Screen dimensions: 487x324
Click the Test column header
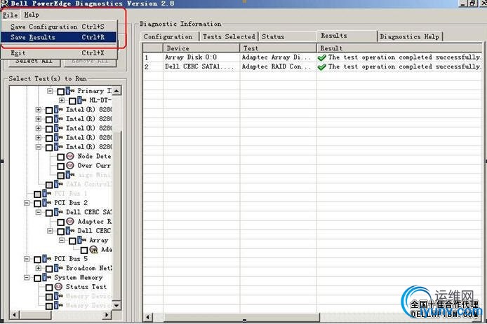[x=278, y=48]
